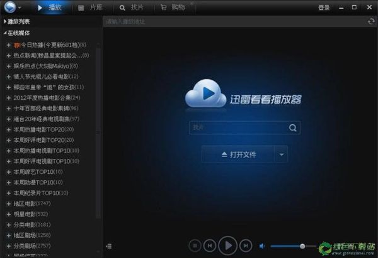Screen dimensions: 378x258
Task: Expand the 播放列表 section
Action: [6, 21]
